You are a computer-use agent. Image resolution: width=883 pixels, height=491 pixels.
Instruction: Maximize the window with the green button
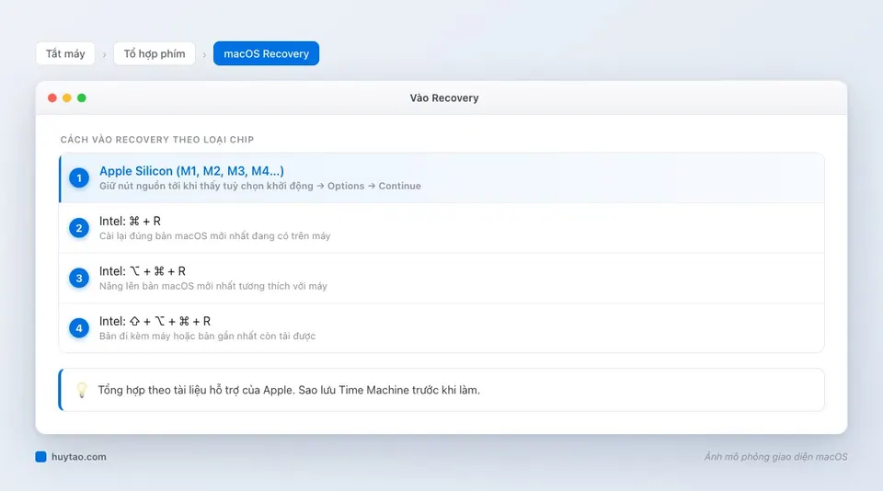82,98
